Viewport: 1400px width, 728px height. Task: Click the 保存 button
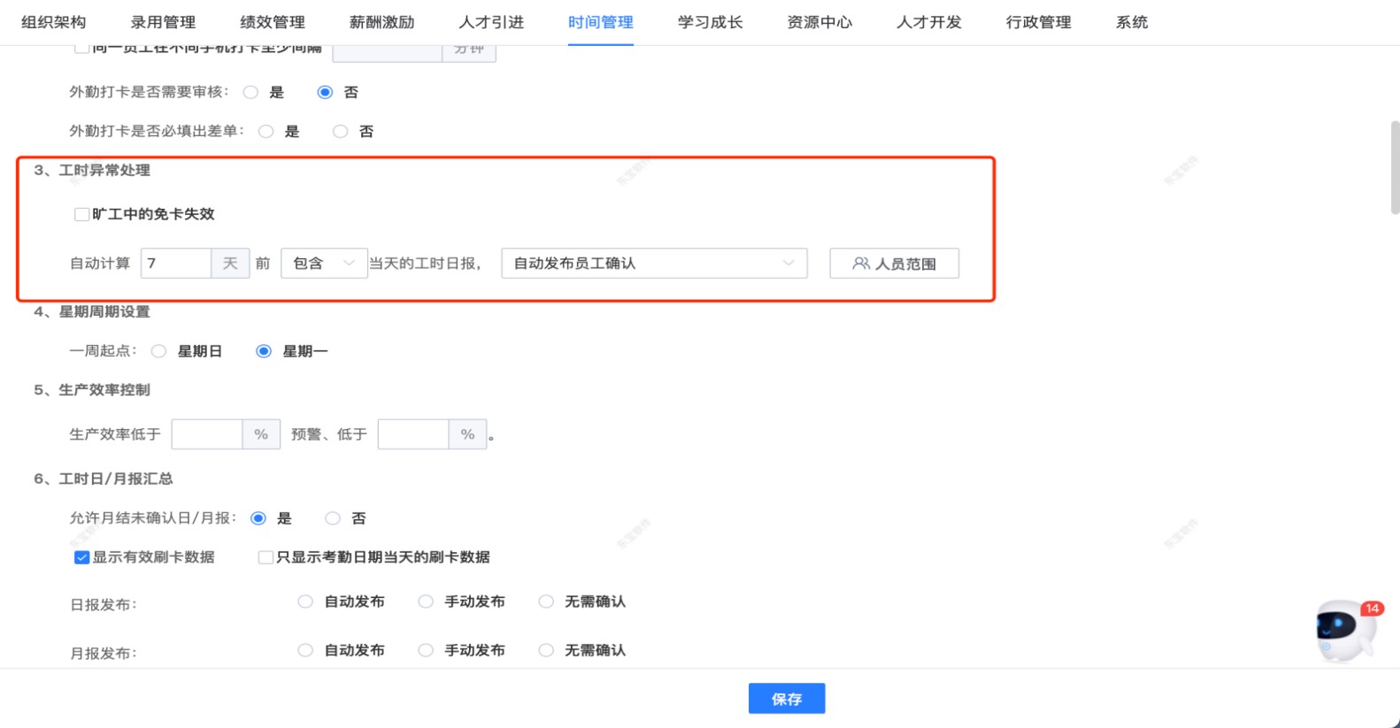tap(786, 699)
